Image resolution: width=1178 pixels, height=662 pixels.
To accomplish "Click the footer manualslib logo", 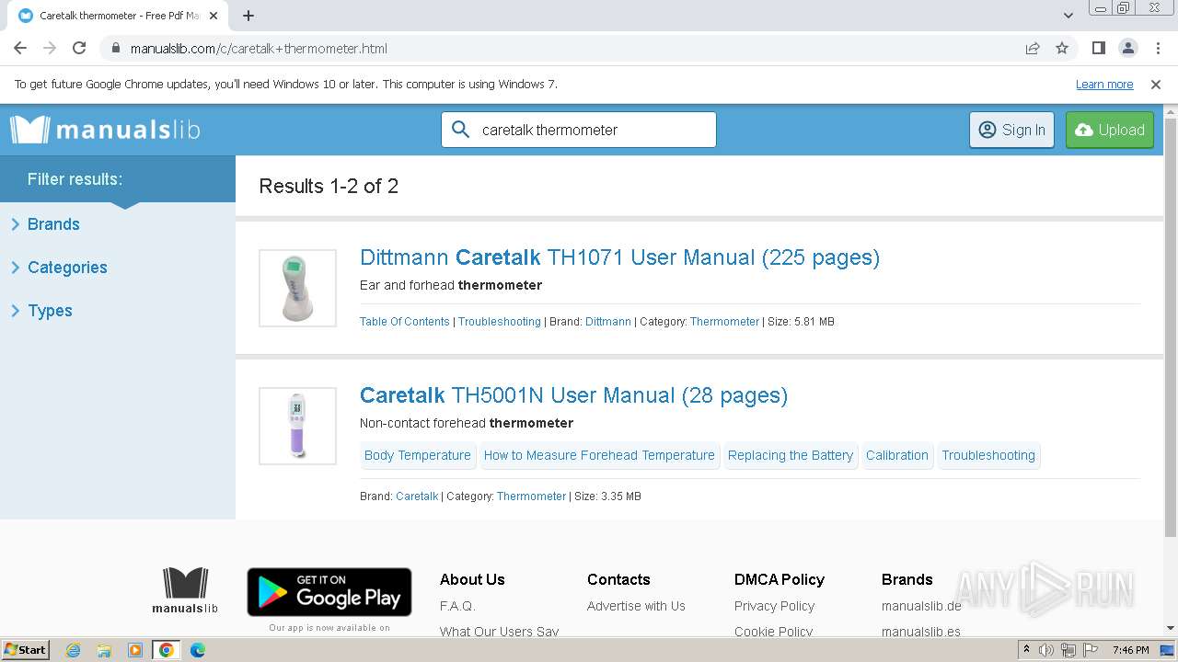I will (x=185, y=590).
